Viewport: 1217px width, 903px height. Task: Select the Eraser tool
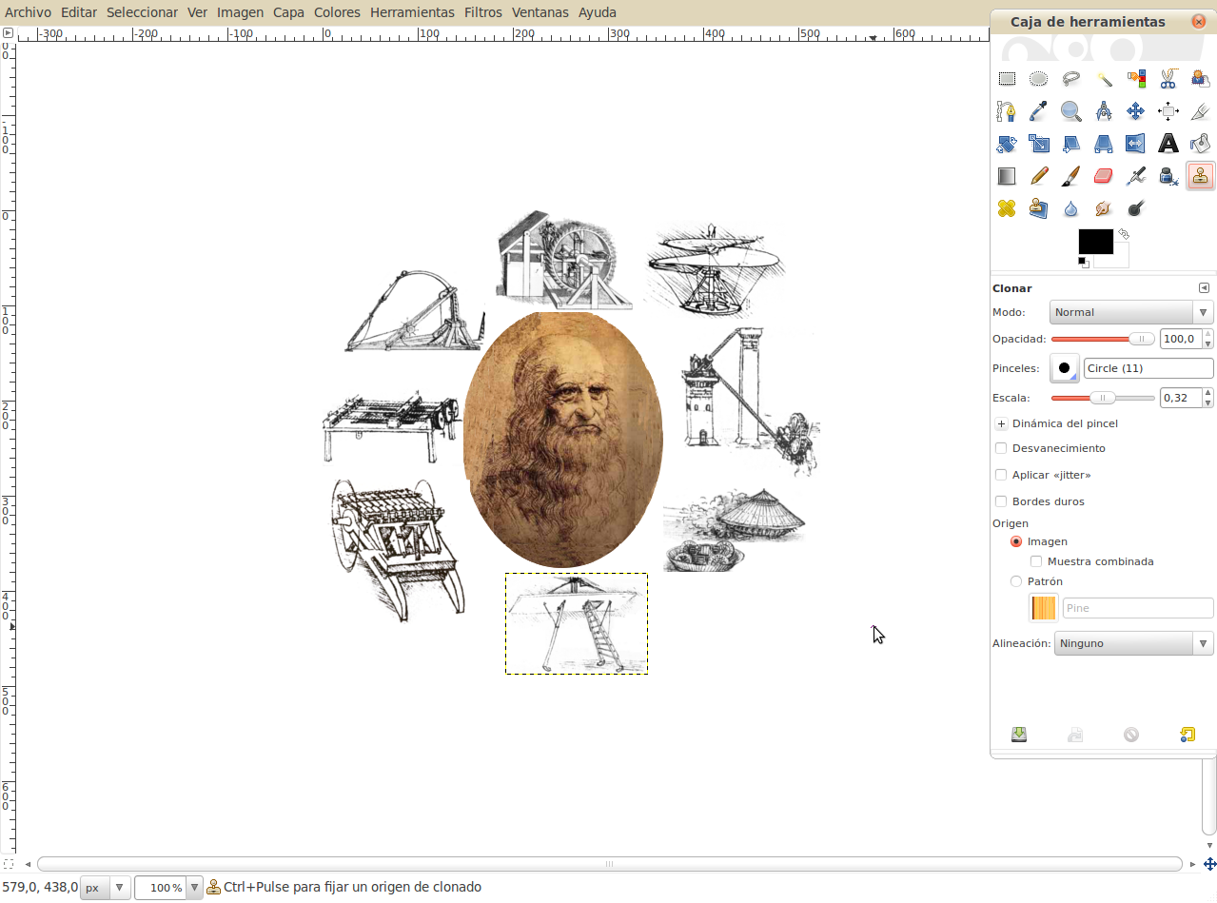tap(1104, 175)
